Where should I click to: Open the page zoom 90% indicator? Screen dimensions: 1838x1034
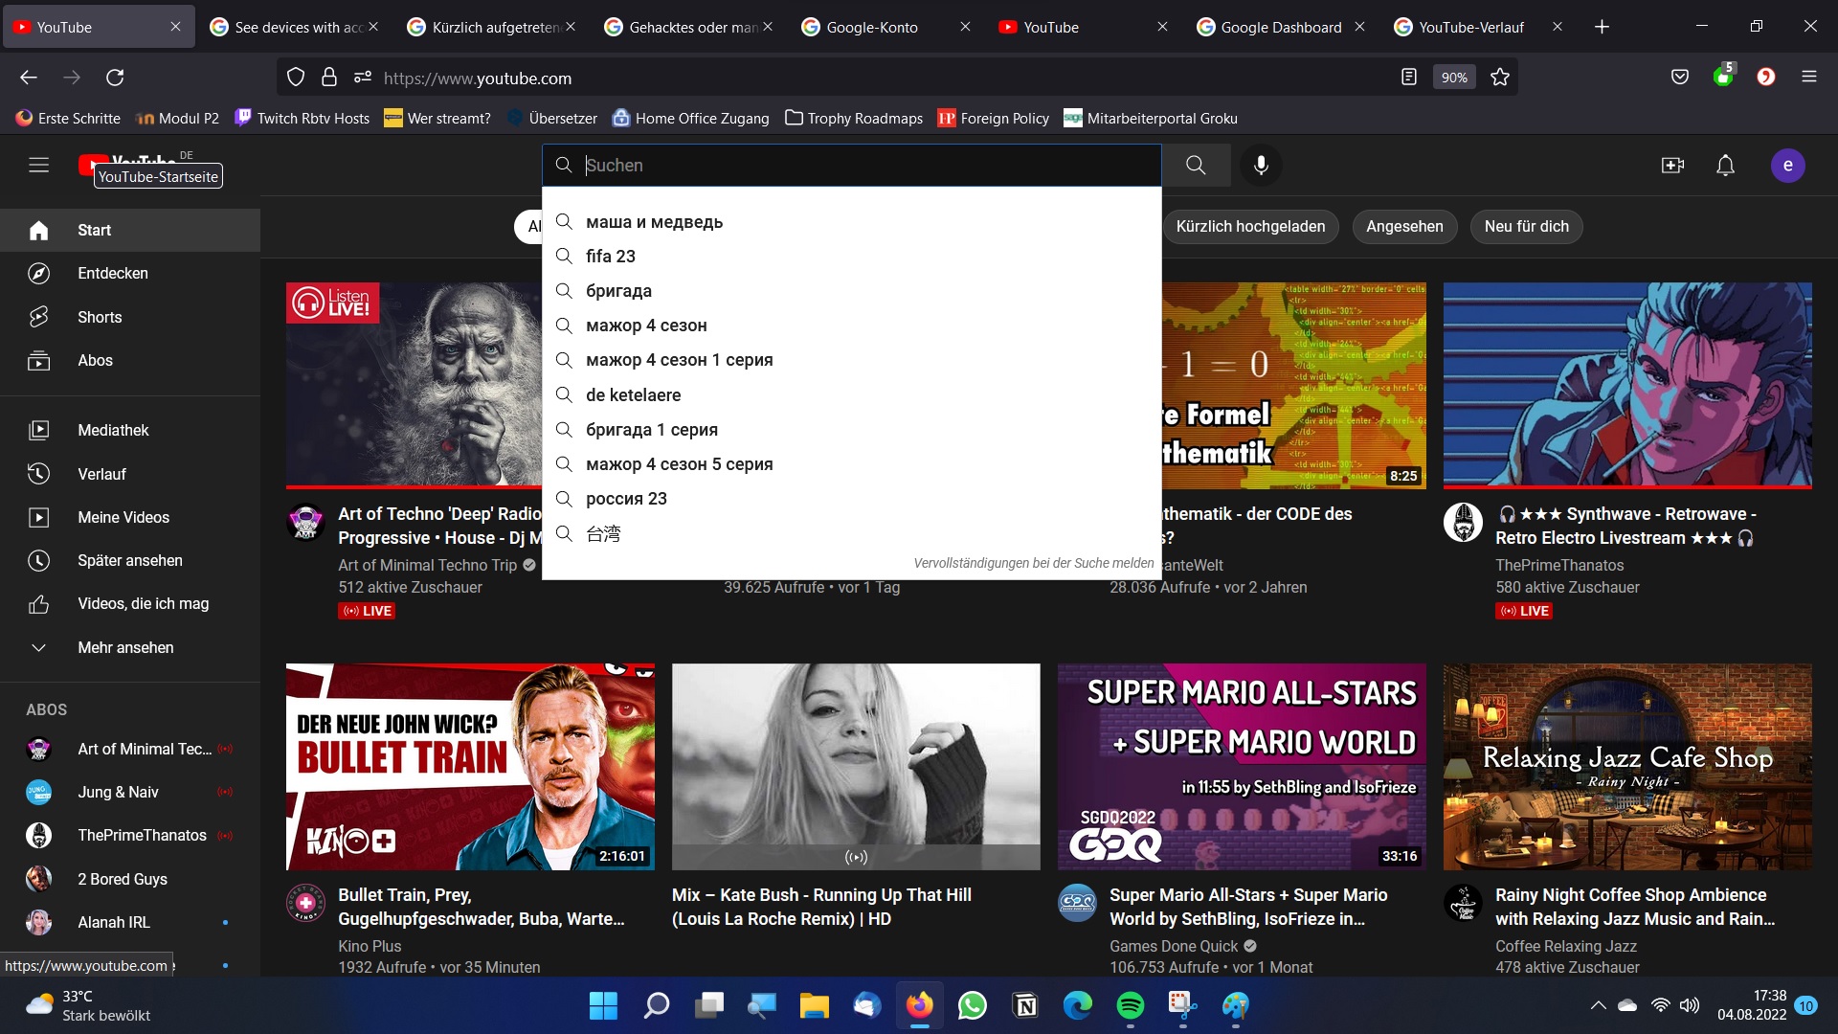(1454, 78)
